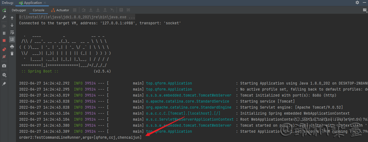Open debug tool window options gear
This screenshot has height=142, width=368.
coord(357,2)
